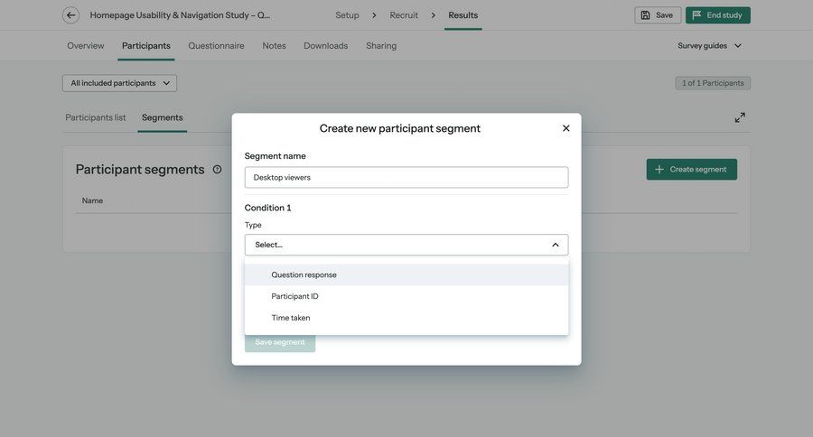This screenshot has height=437, width=813.
Task: Open the Sharing tab
Action: click(x=381, y=46)
